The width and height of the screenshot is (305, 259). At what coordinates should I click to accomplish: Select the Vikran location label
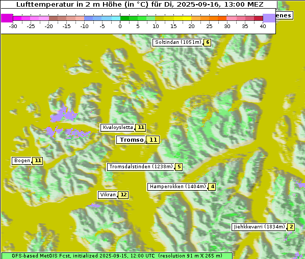click(108, 195)
